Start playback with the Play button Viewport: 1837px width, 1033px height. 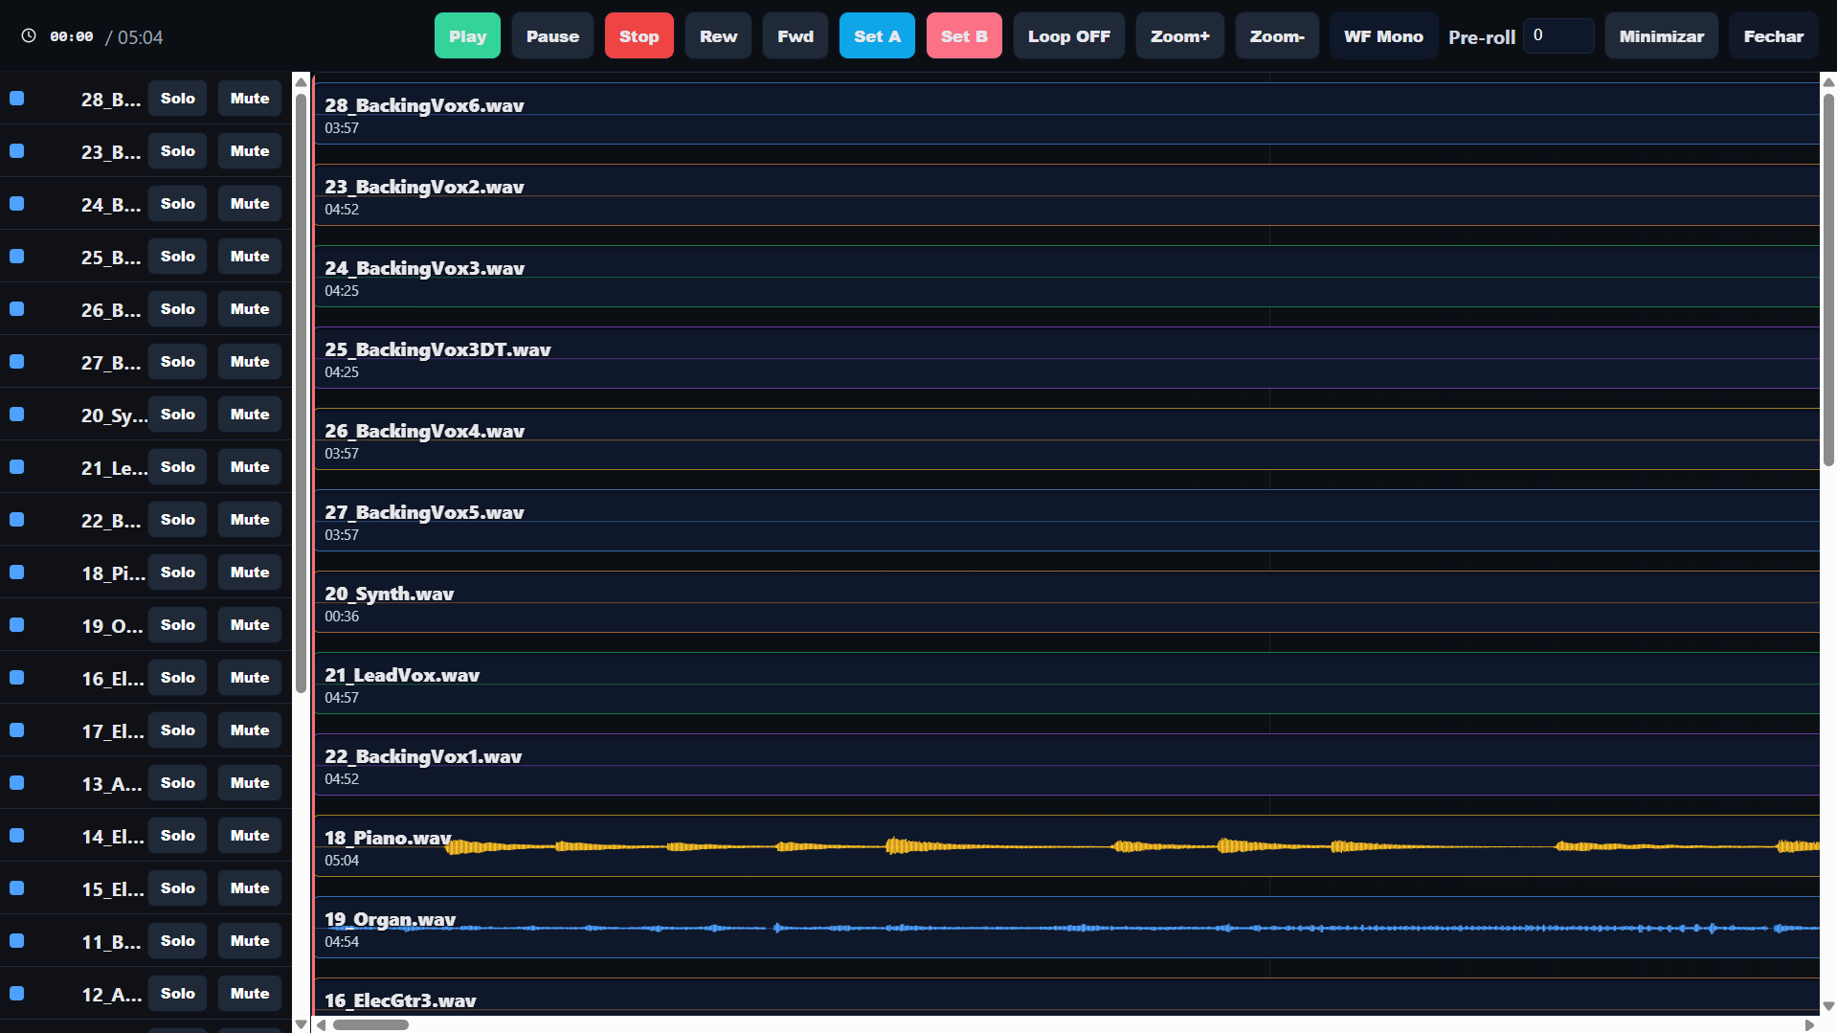point(467,36)
